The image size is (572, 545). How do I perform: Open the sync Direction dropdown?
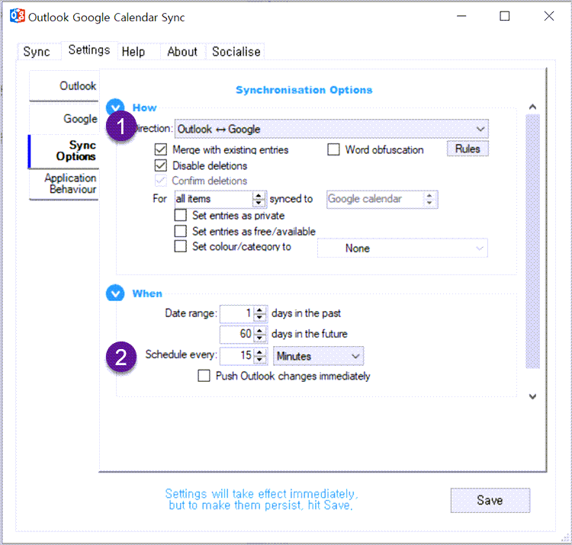click(x=332, y=129)
